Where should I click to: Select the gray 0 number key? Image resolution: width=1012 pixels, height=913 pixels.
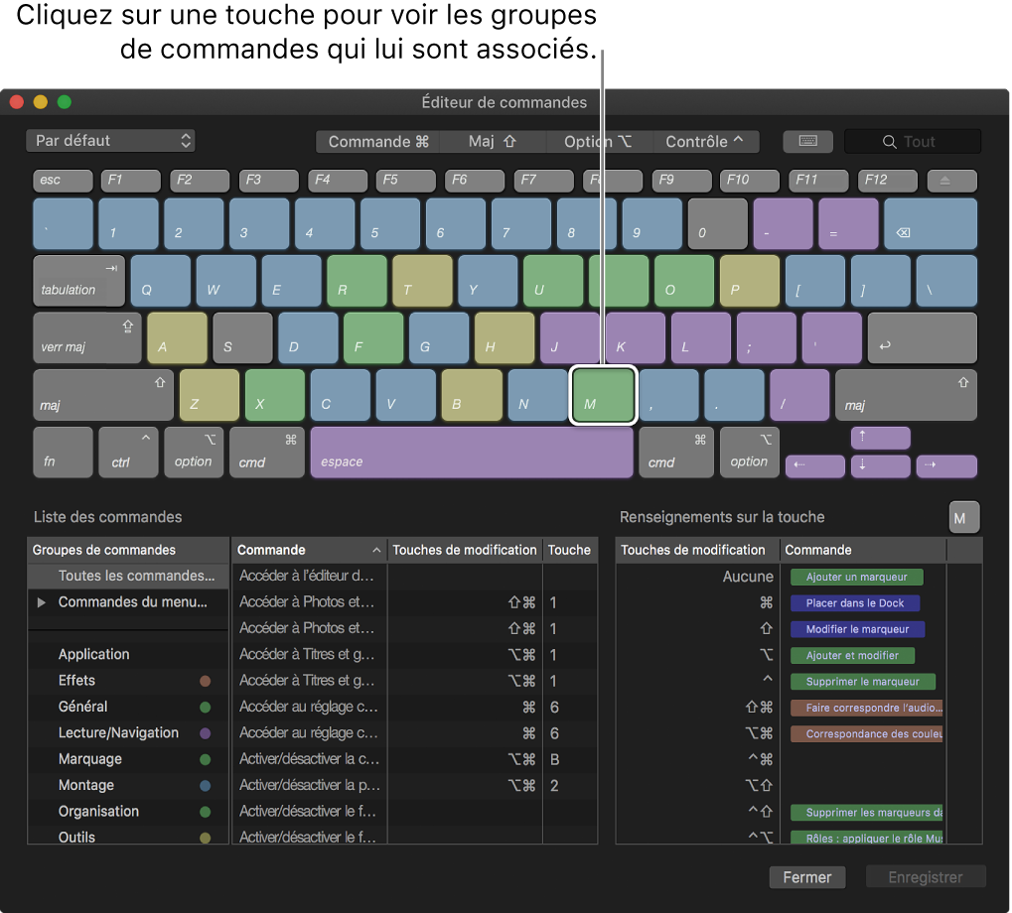717,223
